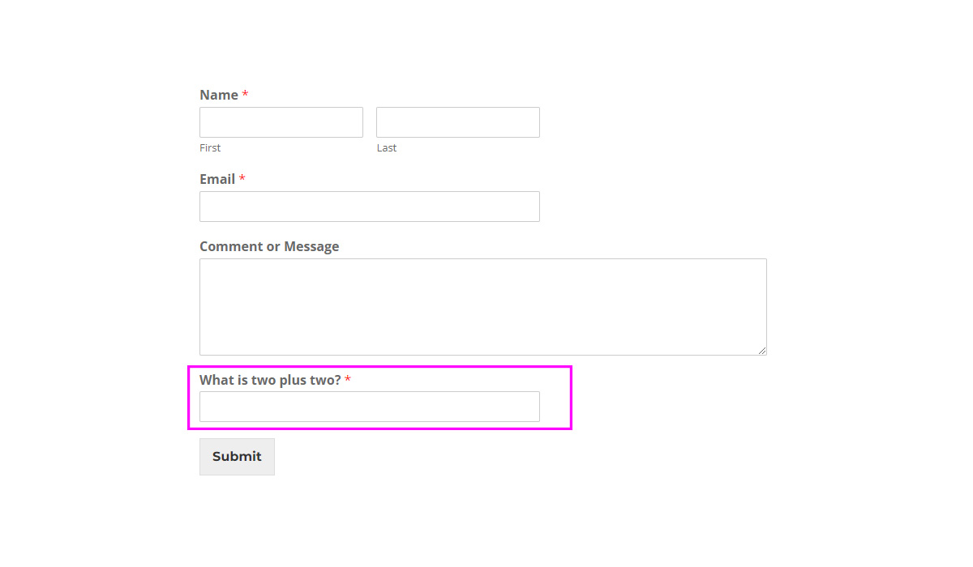Click the What is two plus two label

[270, 380]
